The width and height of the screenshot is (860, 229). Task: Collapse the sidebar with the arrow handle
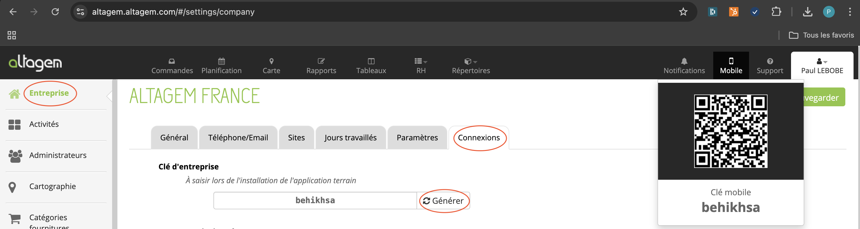(109, 96)
